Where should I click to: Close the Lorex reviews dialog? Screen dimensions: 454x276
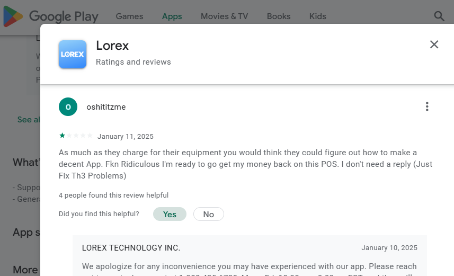tap(434, 44)
